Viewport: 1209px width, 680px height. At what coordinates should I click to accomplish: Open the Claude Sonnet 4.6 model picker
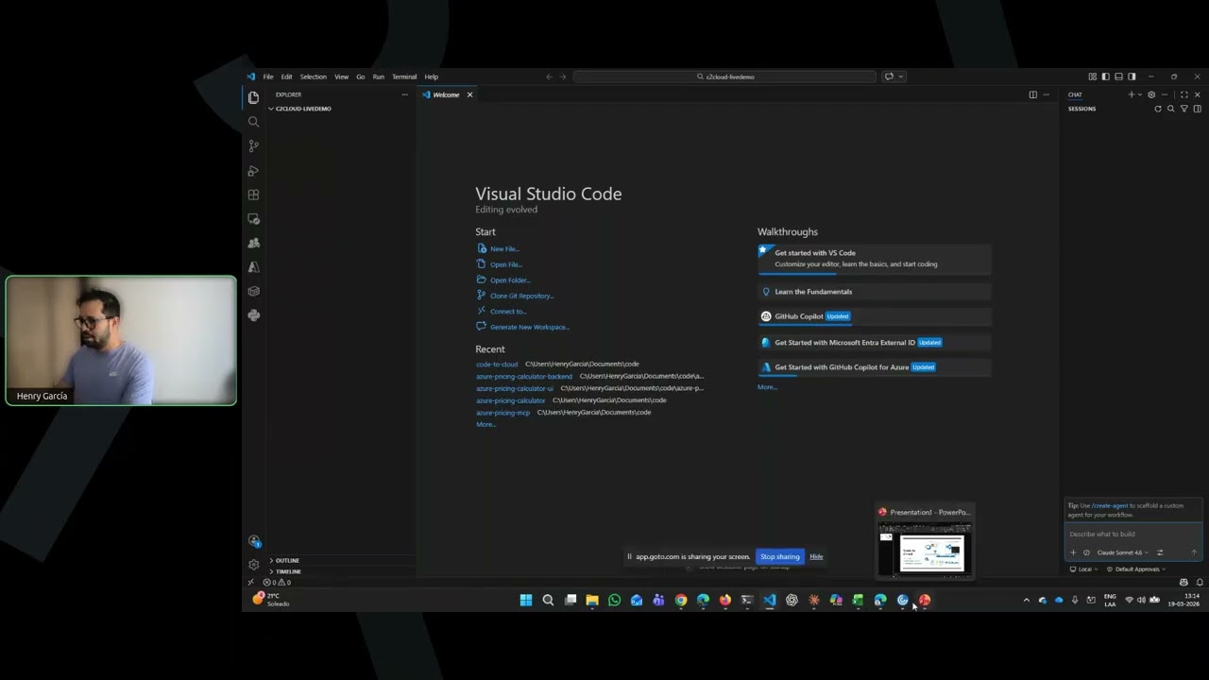(x=1122, y=552)
